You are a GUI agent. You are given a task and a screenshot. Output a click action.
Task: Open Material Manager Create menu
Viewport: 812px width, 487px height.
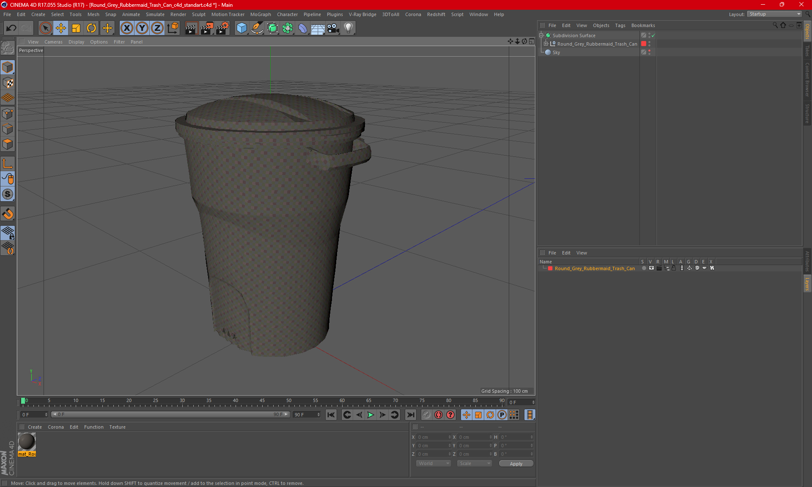tap(35, 427)
